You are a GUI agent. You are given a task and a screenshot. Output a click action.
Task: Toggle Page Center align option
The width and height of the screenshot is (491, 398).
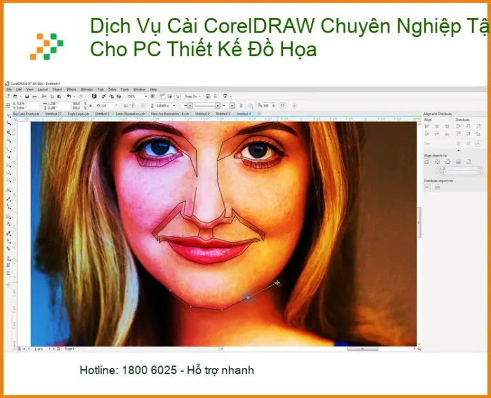point(448,162)
